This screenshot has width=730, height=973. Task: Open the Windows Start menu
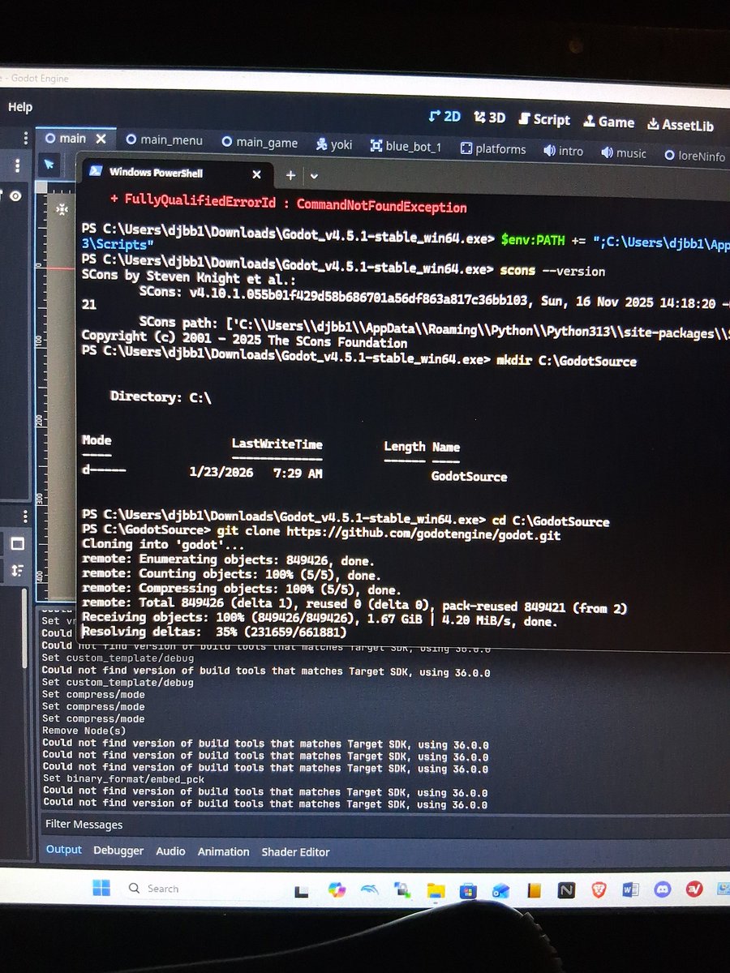coord(101,887)
